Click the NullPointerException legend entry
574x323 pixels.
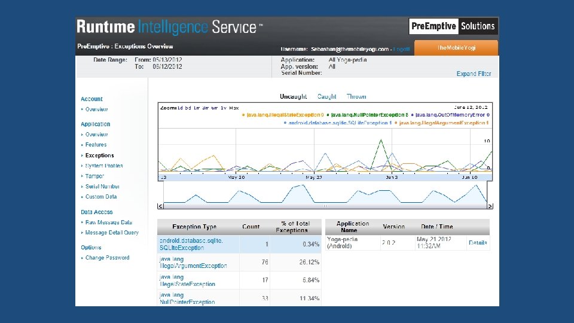tap(367, 115)
